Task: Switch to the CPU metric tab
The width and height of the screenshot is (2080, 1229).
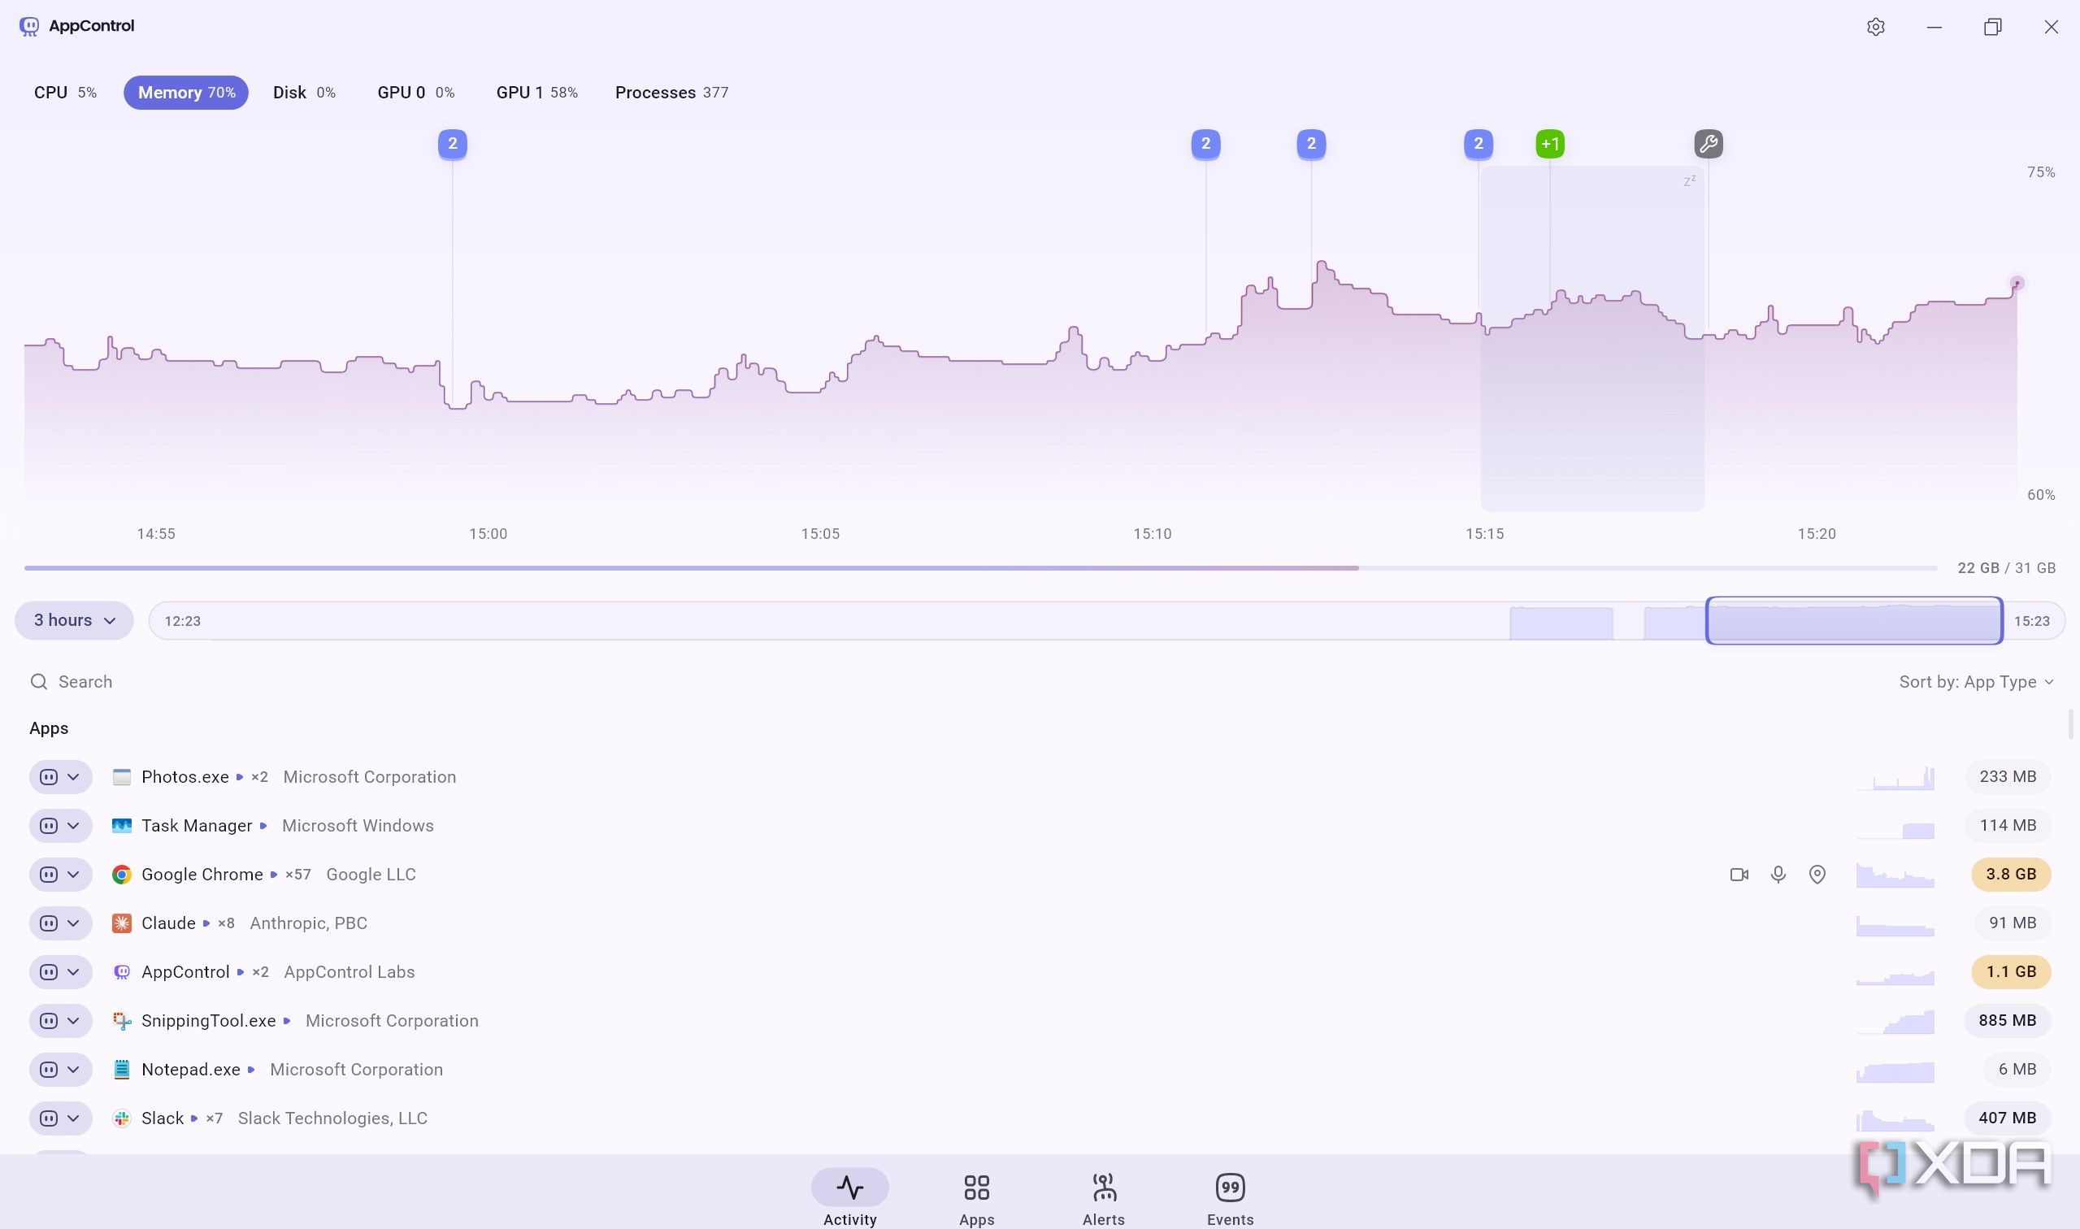Action: pyautogui.click(x=65, y=93)
